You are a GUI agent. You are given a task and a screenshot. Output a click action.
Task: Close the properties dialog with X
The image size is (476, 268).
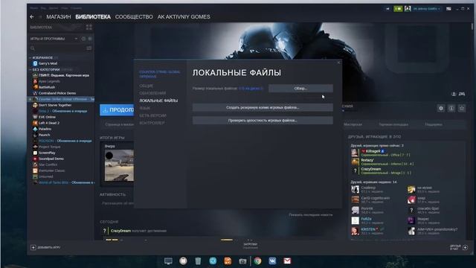click(x=339, y=63)
